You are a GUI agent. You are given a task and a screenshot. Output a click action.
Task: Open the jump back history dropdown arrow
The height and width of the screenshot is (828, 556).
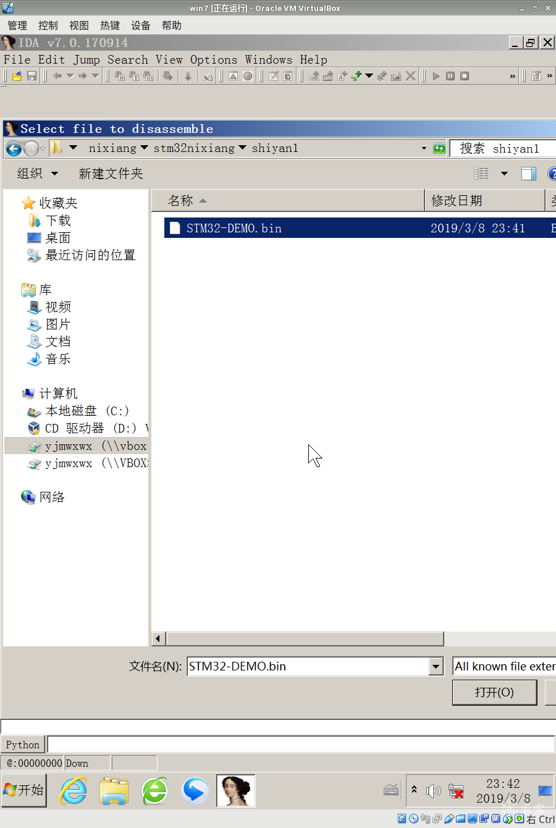70,76
